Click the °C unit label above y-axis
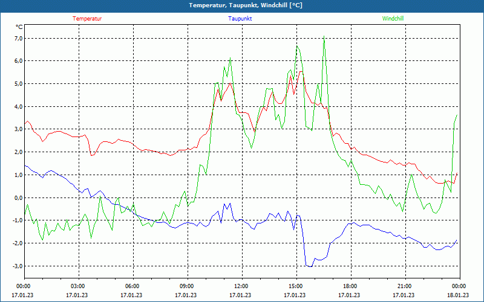This screenshot has width=484, height=302. tap(19, 27)
